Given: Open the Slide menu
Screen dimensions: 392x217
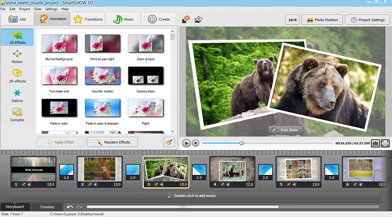Looking at the screenshot, I should click(37, 9).
